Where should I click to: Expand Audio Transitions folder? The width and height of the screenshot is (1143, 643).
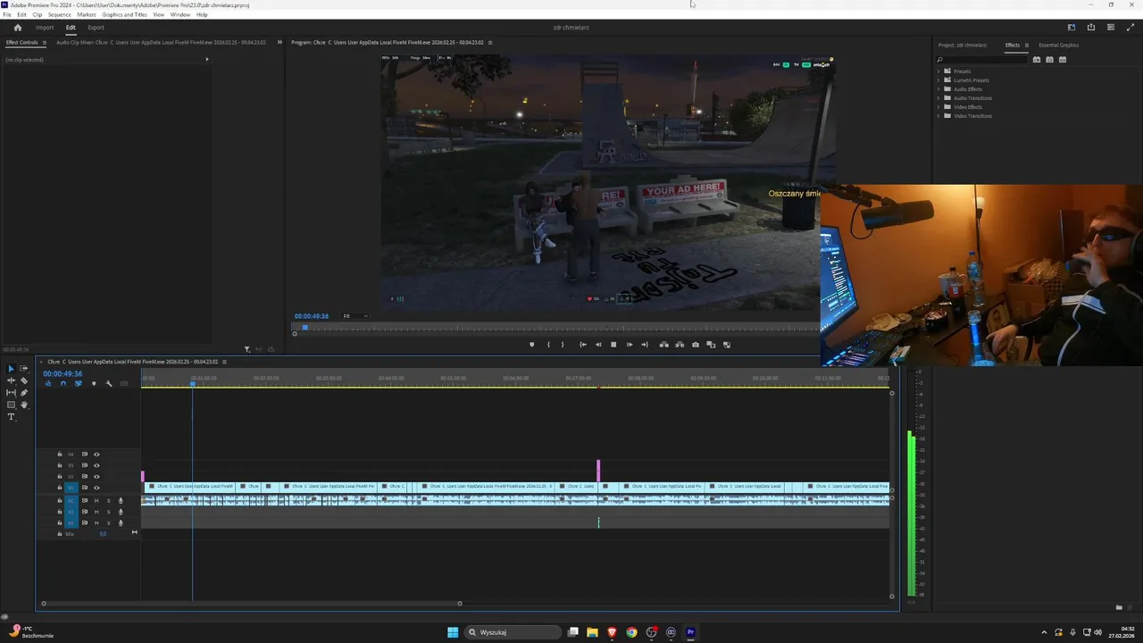pos(939,98)
